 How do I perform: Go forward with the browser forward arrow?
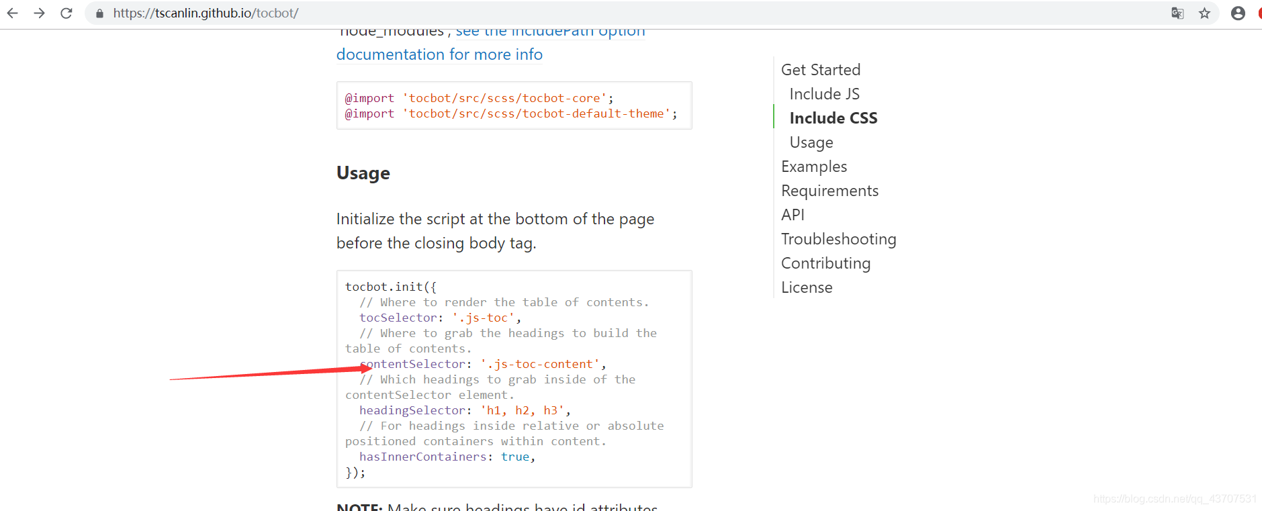point(39,13)
